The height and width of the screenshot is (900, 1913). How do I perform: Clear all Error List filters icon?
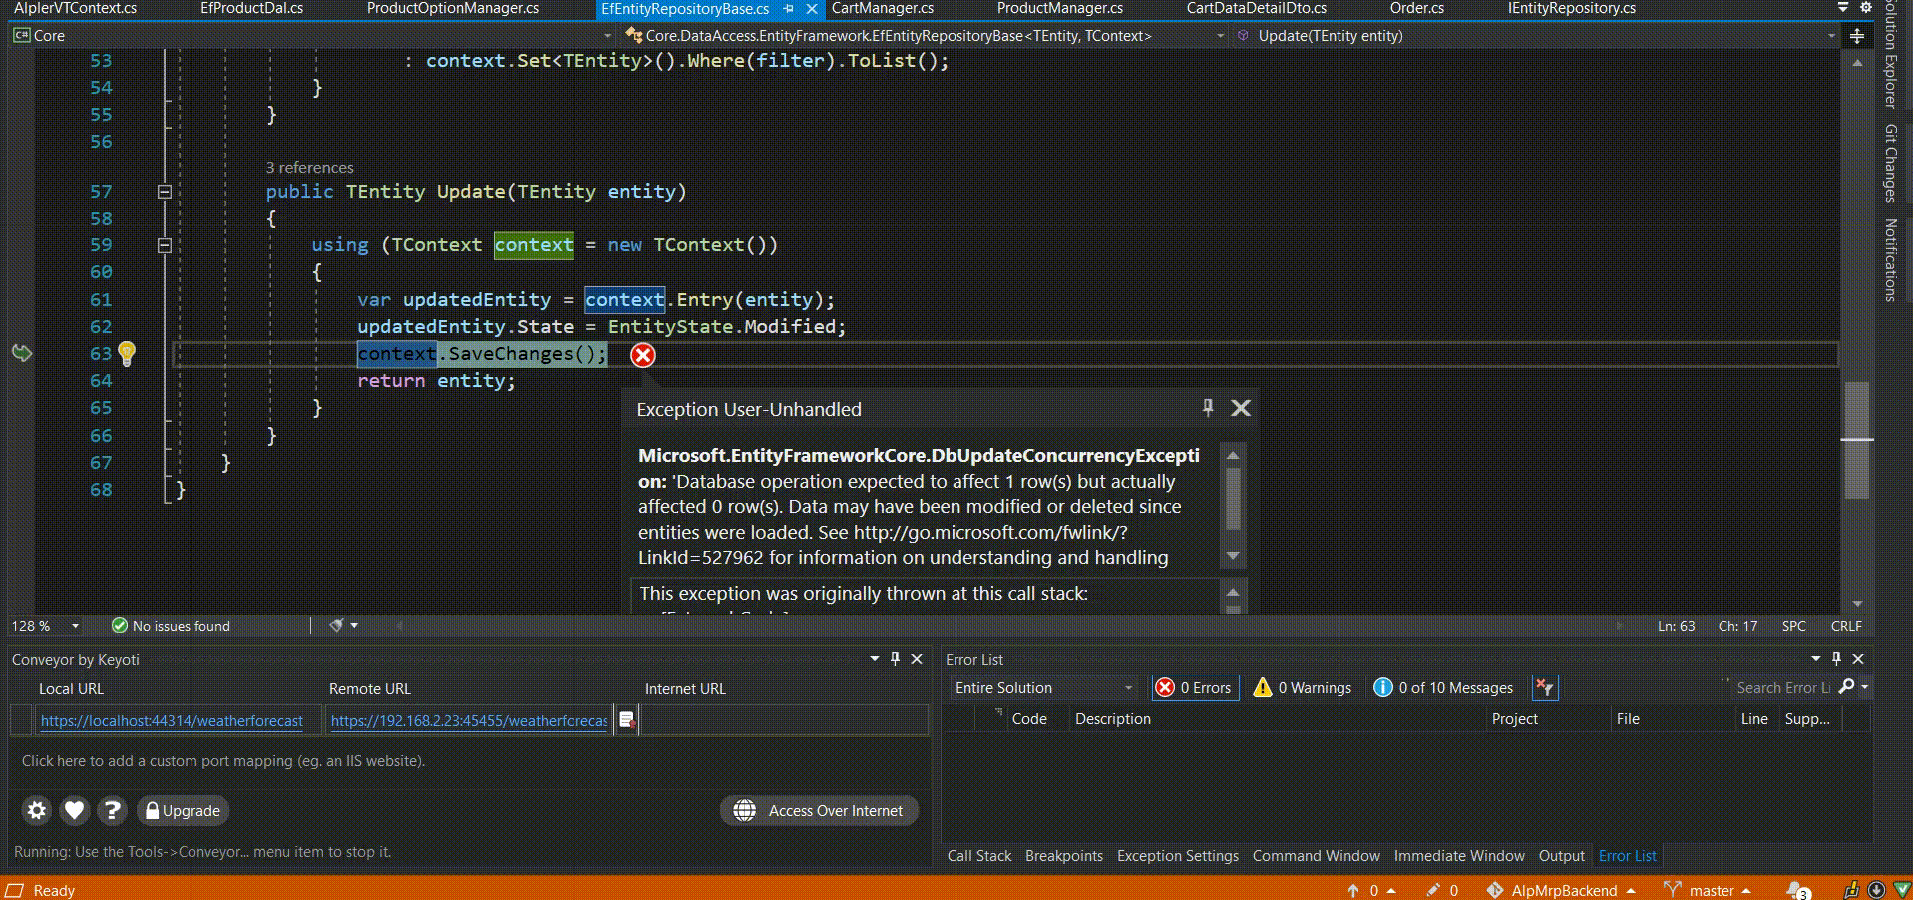1545,687
